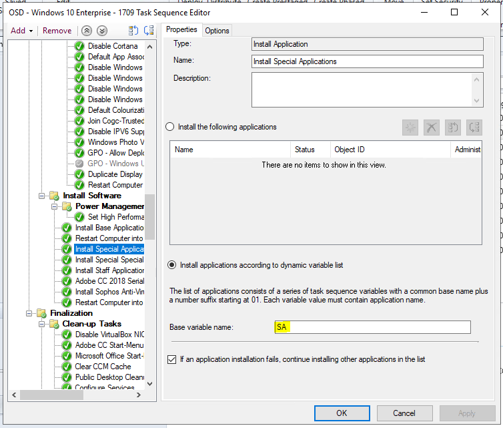Select the Set High Performance step
This screenshot has width=503, height=428.
click(116, 217)
